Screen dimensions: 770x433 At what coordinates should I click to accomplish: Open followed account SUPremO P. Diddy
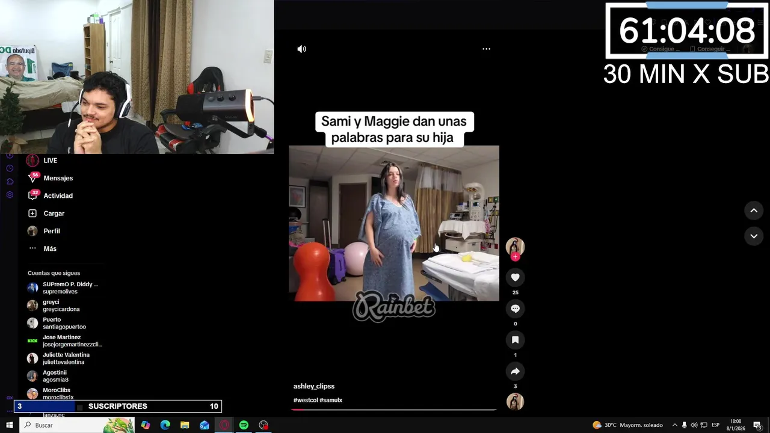coord(64,287)
